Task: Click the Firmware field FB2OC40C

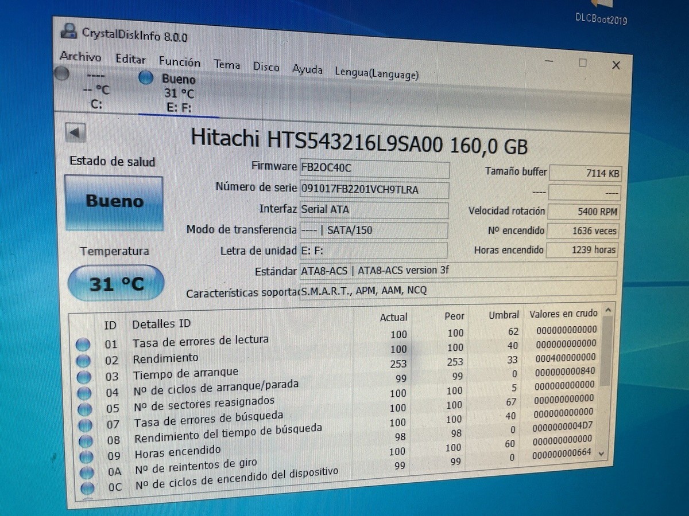Action: (x=375, y=169)
